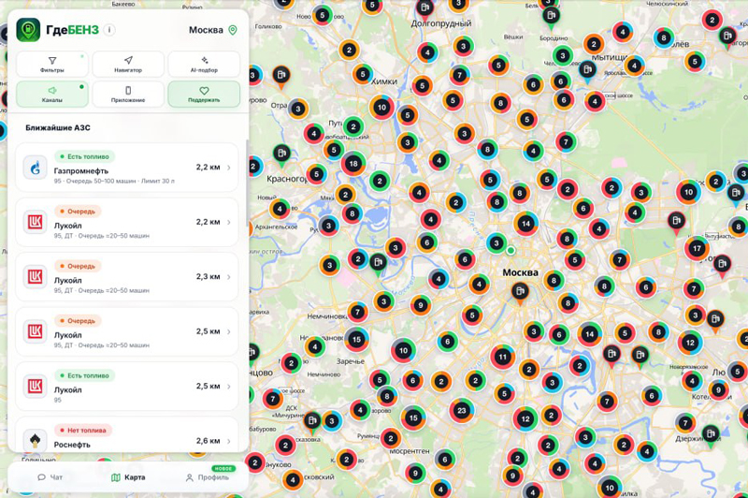Click the green current-location dot on map
The width and height of the screenshot is (748, 498).
(511, 250)
